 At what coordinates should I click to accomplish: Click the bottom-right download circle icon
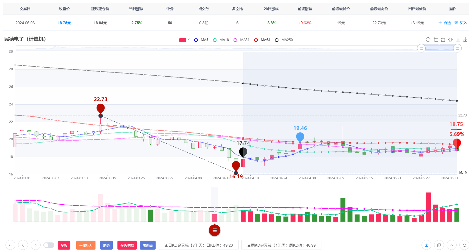click(x=426, y=245)
